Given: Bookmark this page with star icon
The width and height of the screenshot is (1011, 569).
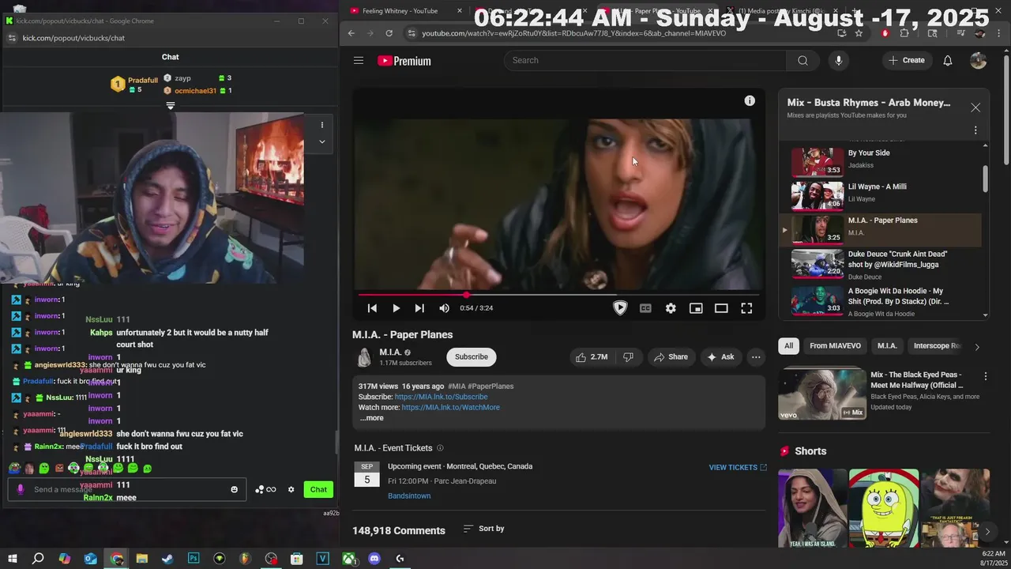Looking at the screenshot, I should (x=859, y=33).
